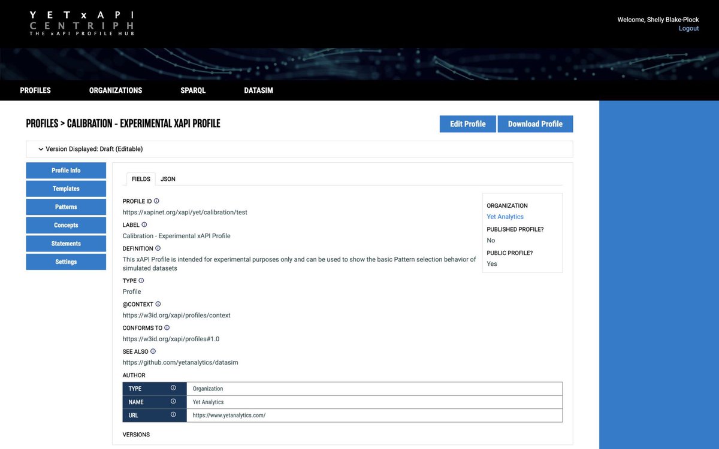Viewport: 719px width, 449px height.
Task: Click the PUBLISHED PROFILE? No value
Action: pyautogui.click(x=491, y=241)
